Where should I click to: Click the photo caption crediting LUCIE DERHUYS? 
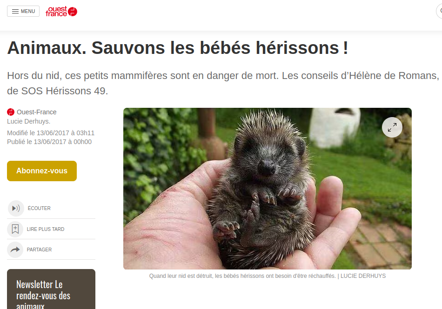[267, 276]
